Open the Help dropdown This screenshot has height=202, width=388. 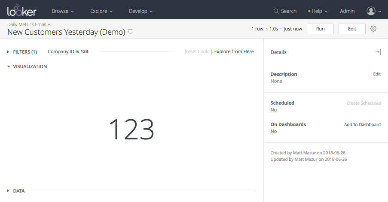click(318, 11)
